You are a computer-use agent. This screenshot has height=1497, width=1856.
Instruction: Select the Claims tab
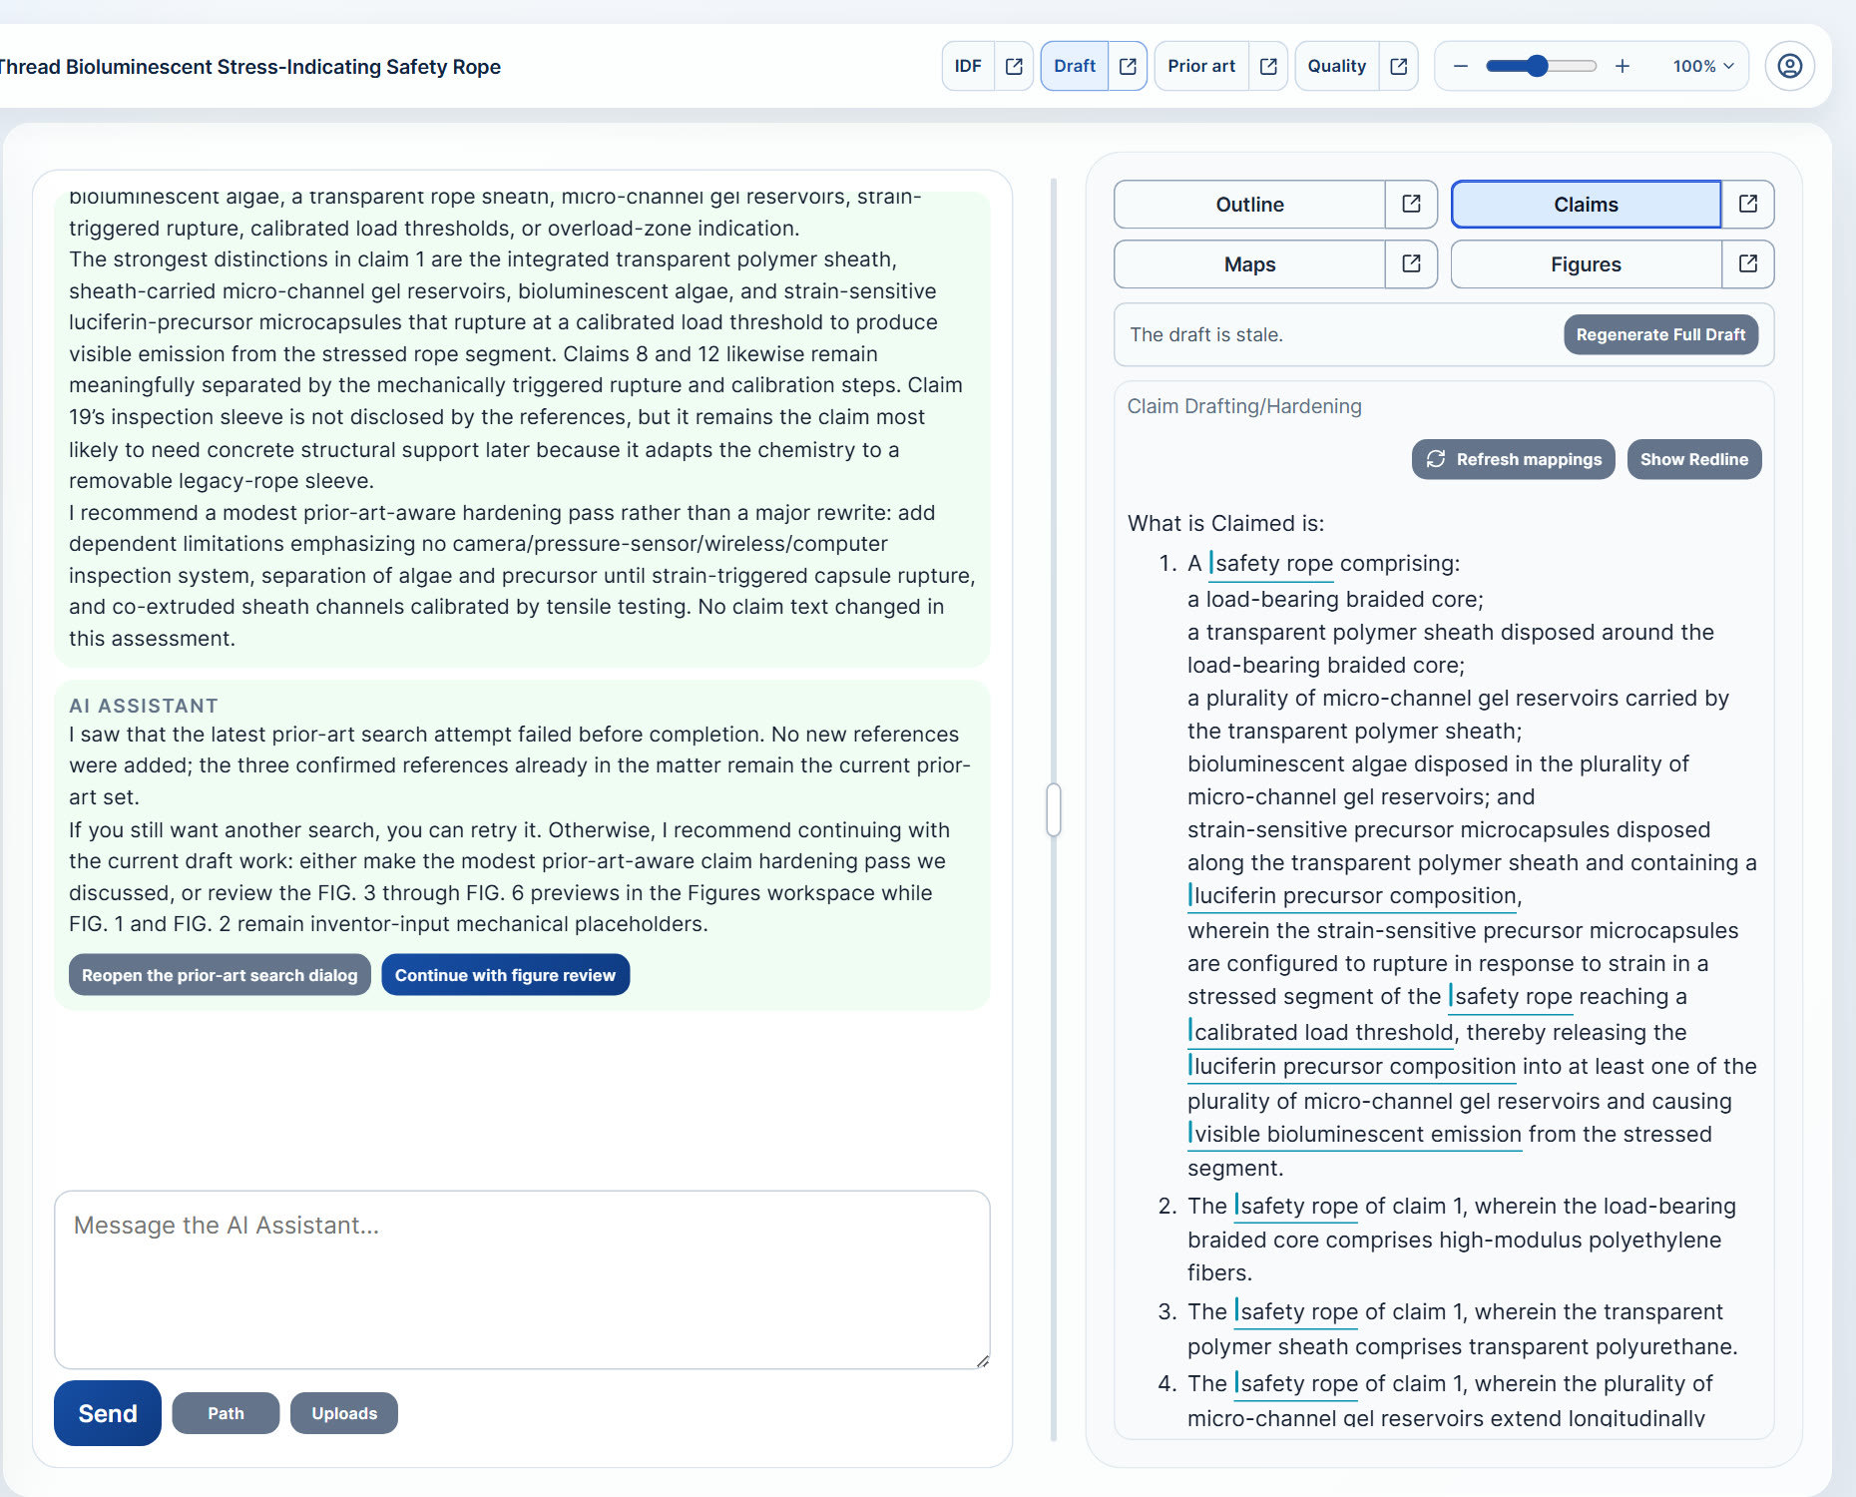click(1586, 205)
